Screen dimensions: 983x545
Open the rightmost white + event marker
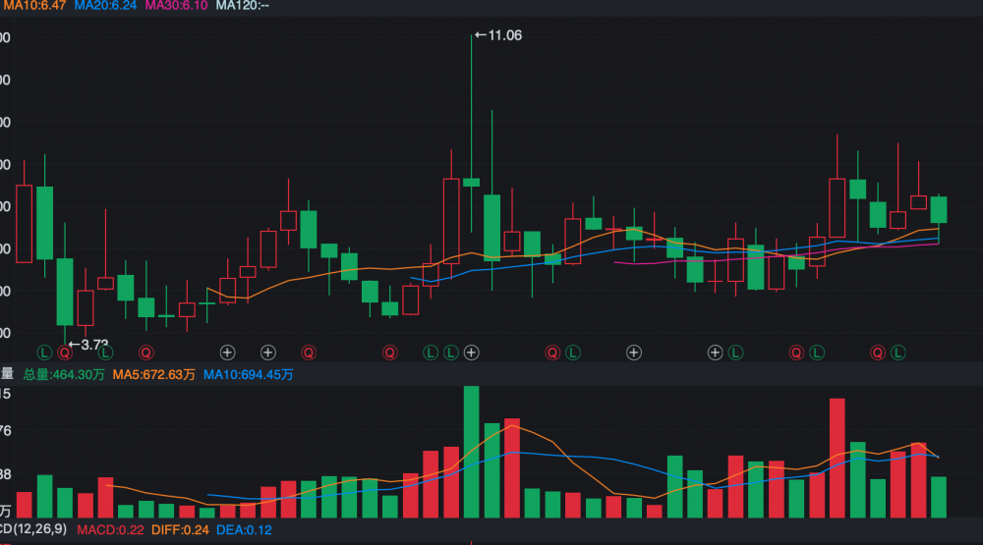coord(715,352)
